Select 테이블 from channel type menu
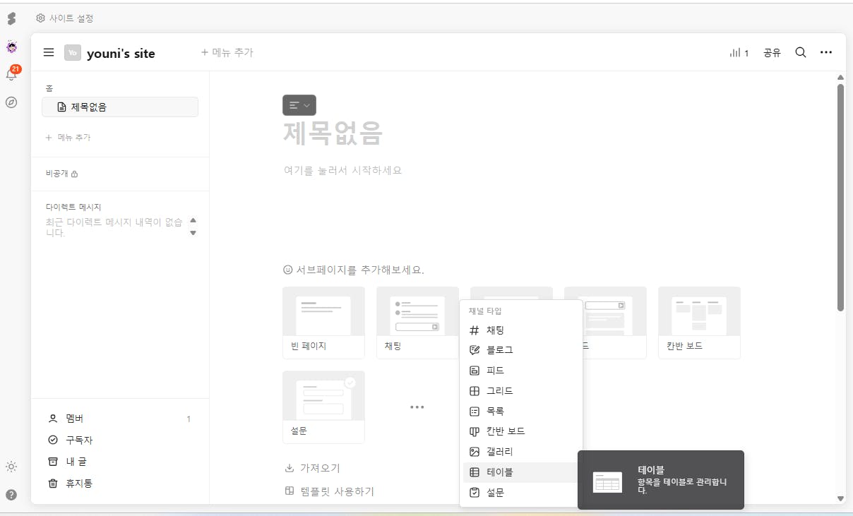Screen dimensions: 853x516 tap(521, 472)
